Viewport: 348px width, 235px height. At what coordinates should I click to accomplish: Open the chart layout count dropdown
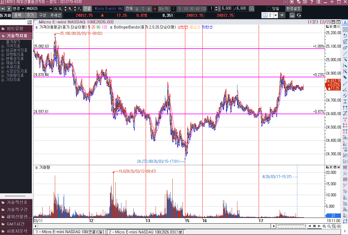275,15
